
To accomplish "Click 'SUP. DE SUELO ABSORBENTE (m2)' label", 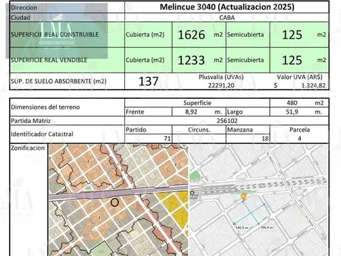I will (58, 81).
